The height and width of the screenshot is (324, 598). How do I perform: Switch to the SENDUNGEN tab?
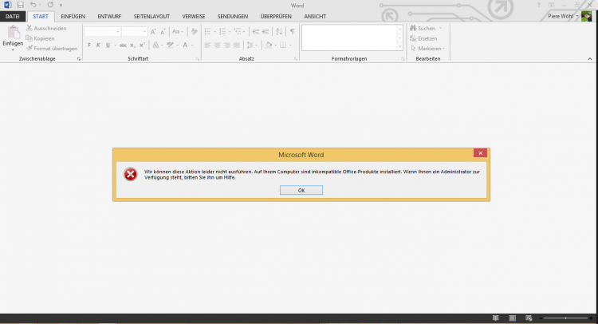(x=233, y=17)
